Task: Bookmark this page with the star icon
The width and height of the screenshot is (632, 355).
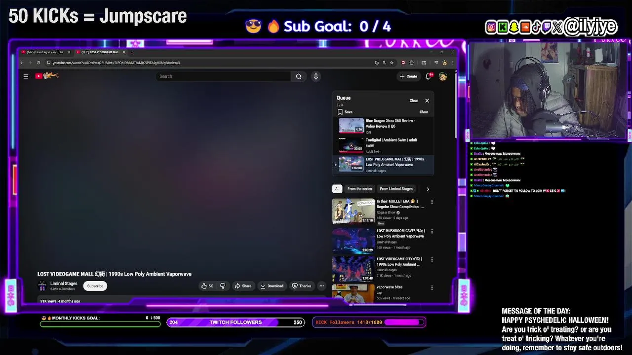Action: 392,63
